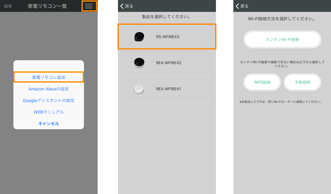Click Wi-Fi接続方法を選択してください heading
The height and width of the screenshot is (194, 331).
(281, 19)
